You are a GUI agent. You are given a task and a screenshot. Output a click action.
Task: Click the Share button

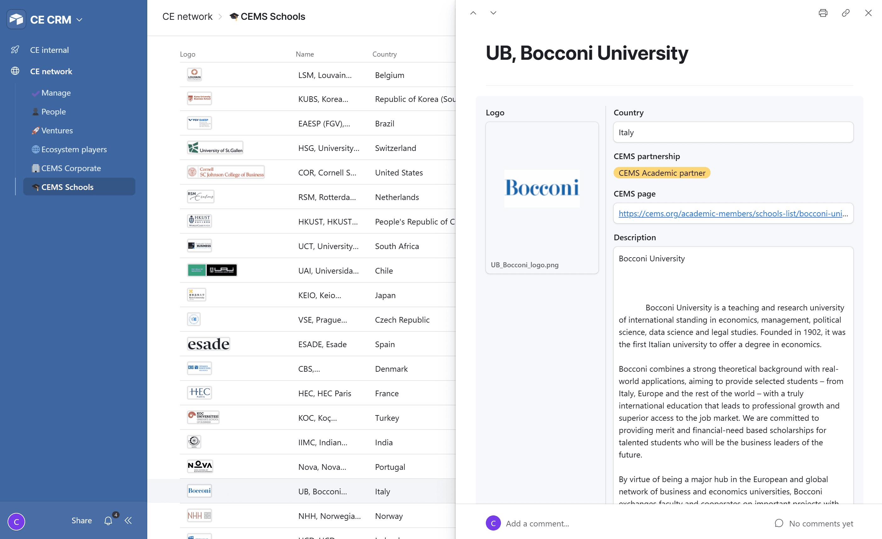[x=81, y=521]
